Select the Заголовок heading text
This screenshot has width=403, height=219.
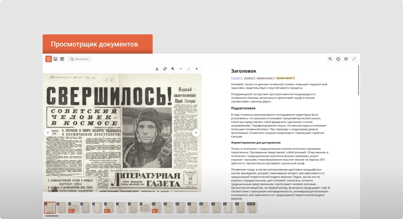pyautogui.click(x=244, y=71)
